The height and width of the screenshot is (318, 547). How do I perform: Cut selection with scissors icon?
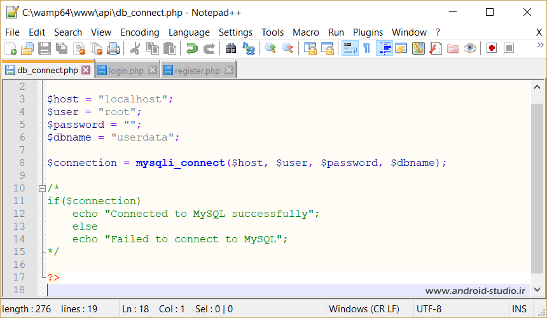coord(135,48)
